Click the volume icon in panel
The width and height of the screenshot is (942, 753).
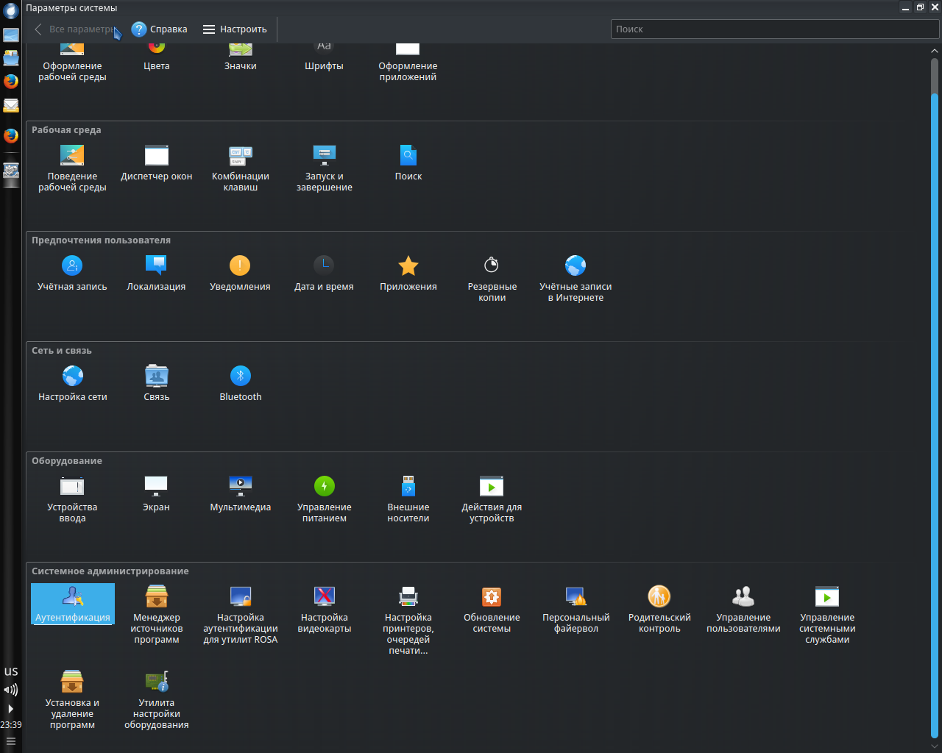click(x=10, y=690)
